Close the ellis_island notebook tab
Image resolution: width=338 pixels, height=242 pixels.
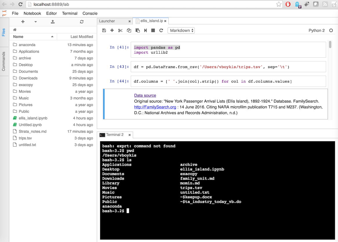[165, 21]
